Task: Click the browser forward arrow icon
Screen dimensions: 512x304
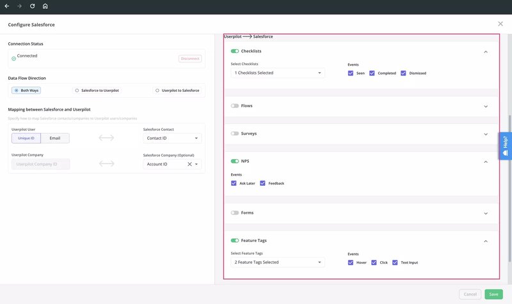Action: click(x=19, y=6)
